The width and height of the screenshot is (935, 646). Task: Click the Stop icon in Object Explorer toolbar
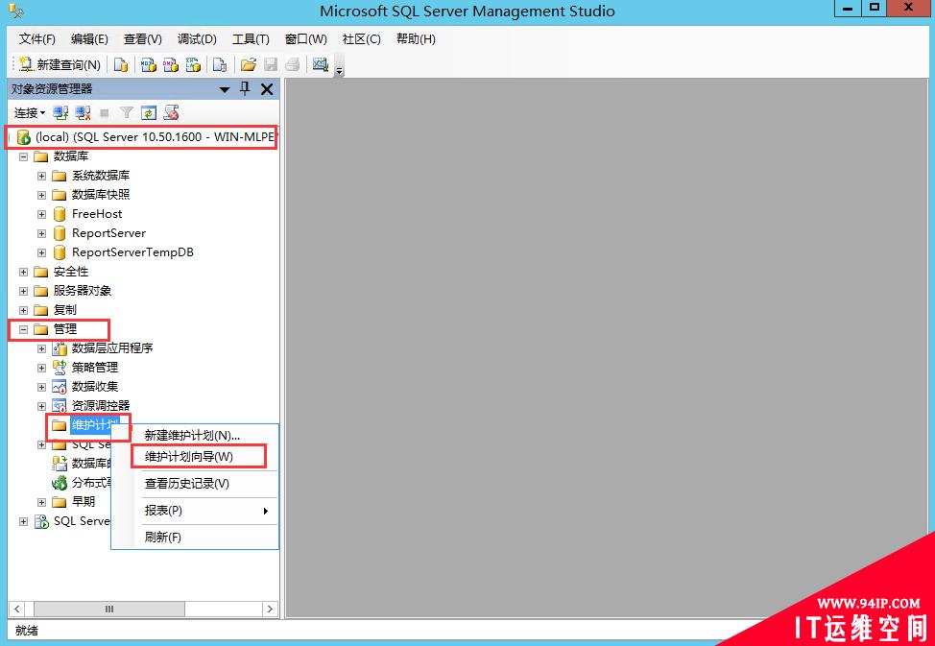(x=105, y=112)
